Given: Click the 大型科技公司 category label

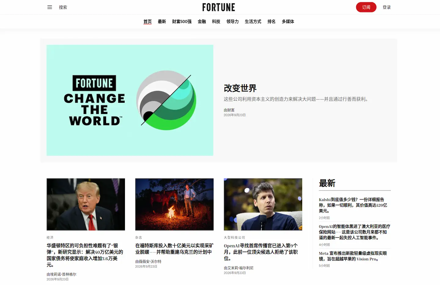Looking at the screenshot, I should coord(234,237).
